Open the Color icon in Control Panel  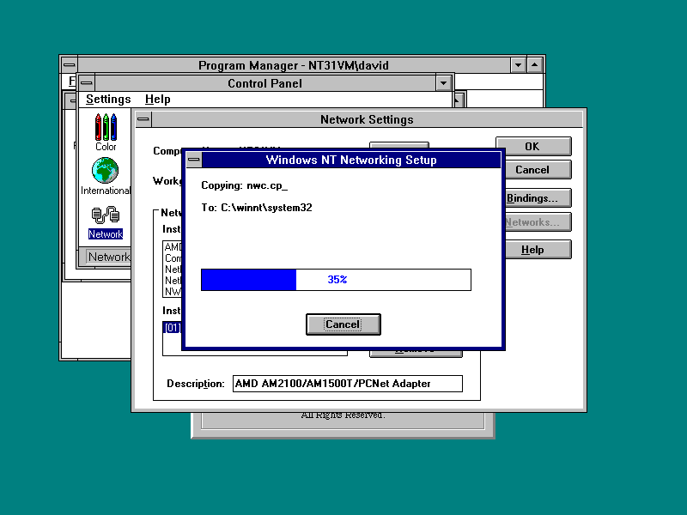pos(106,132)
